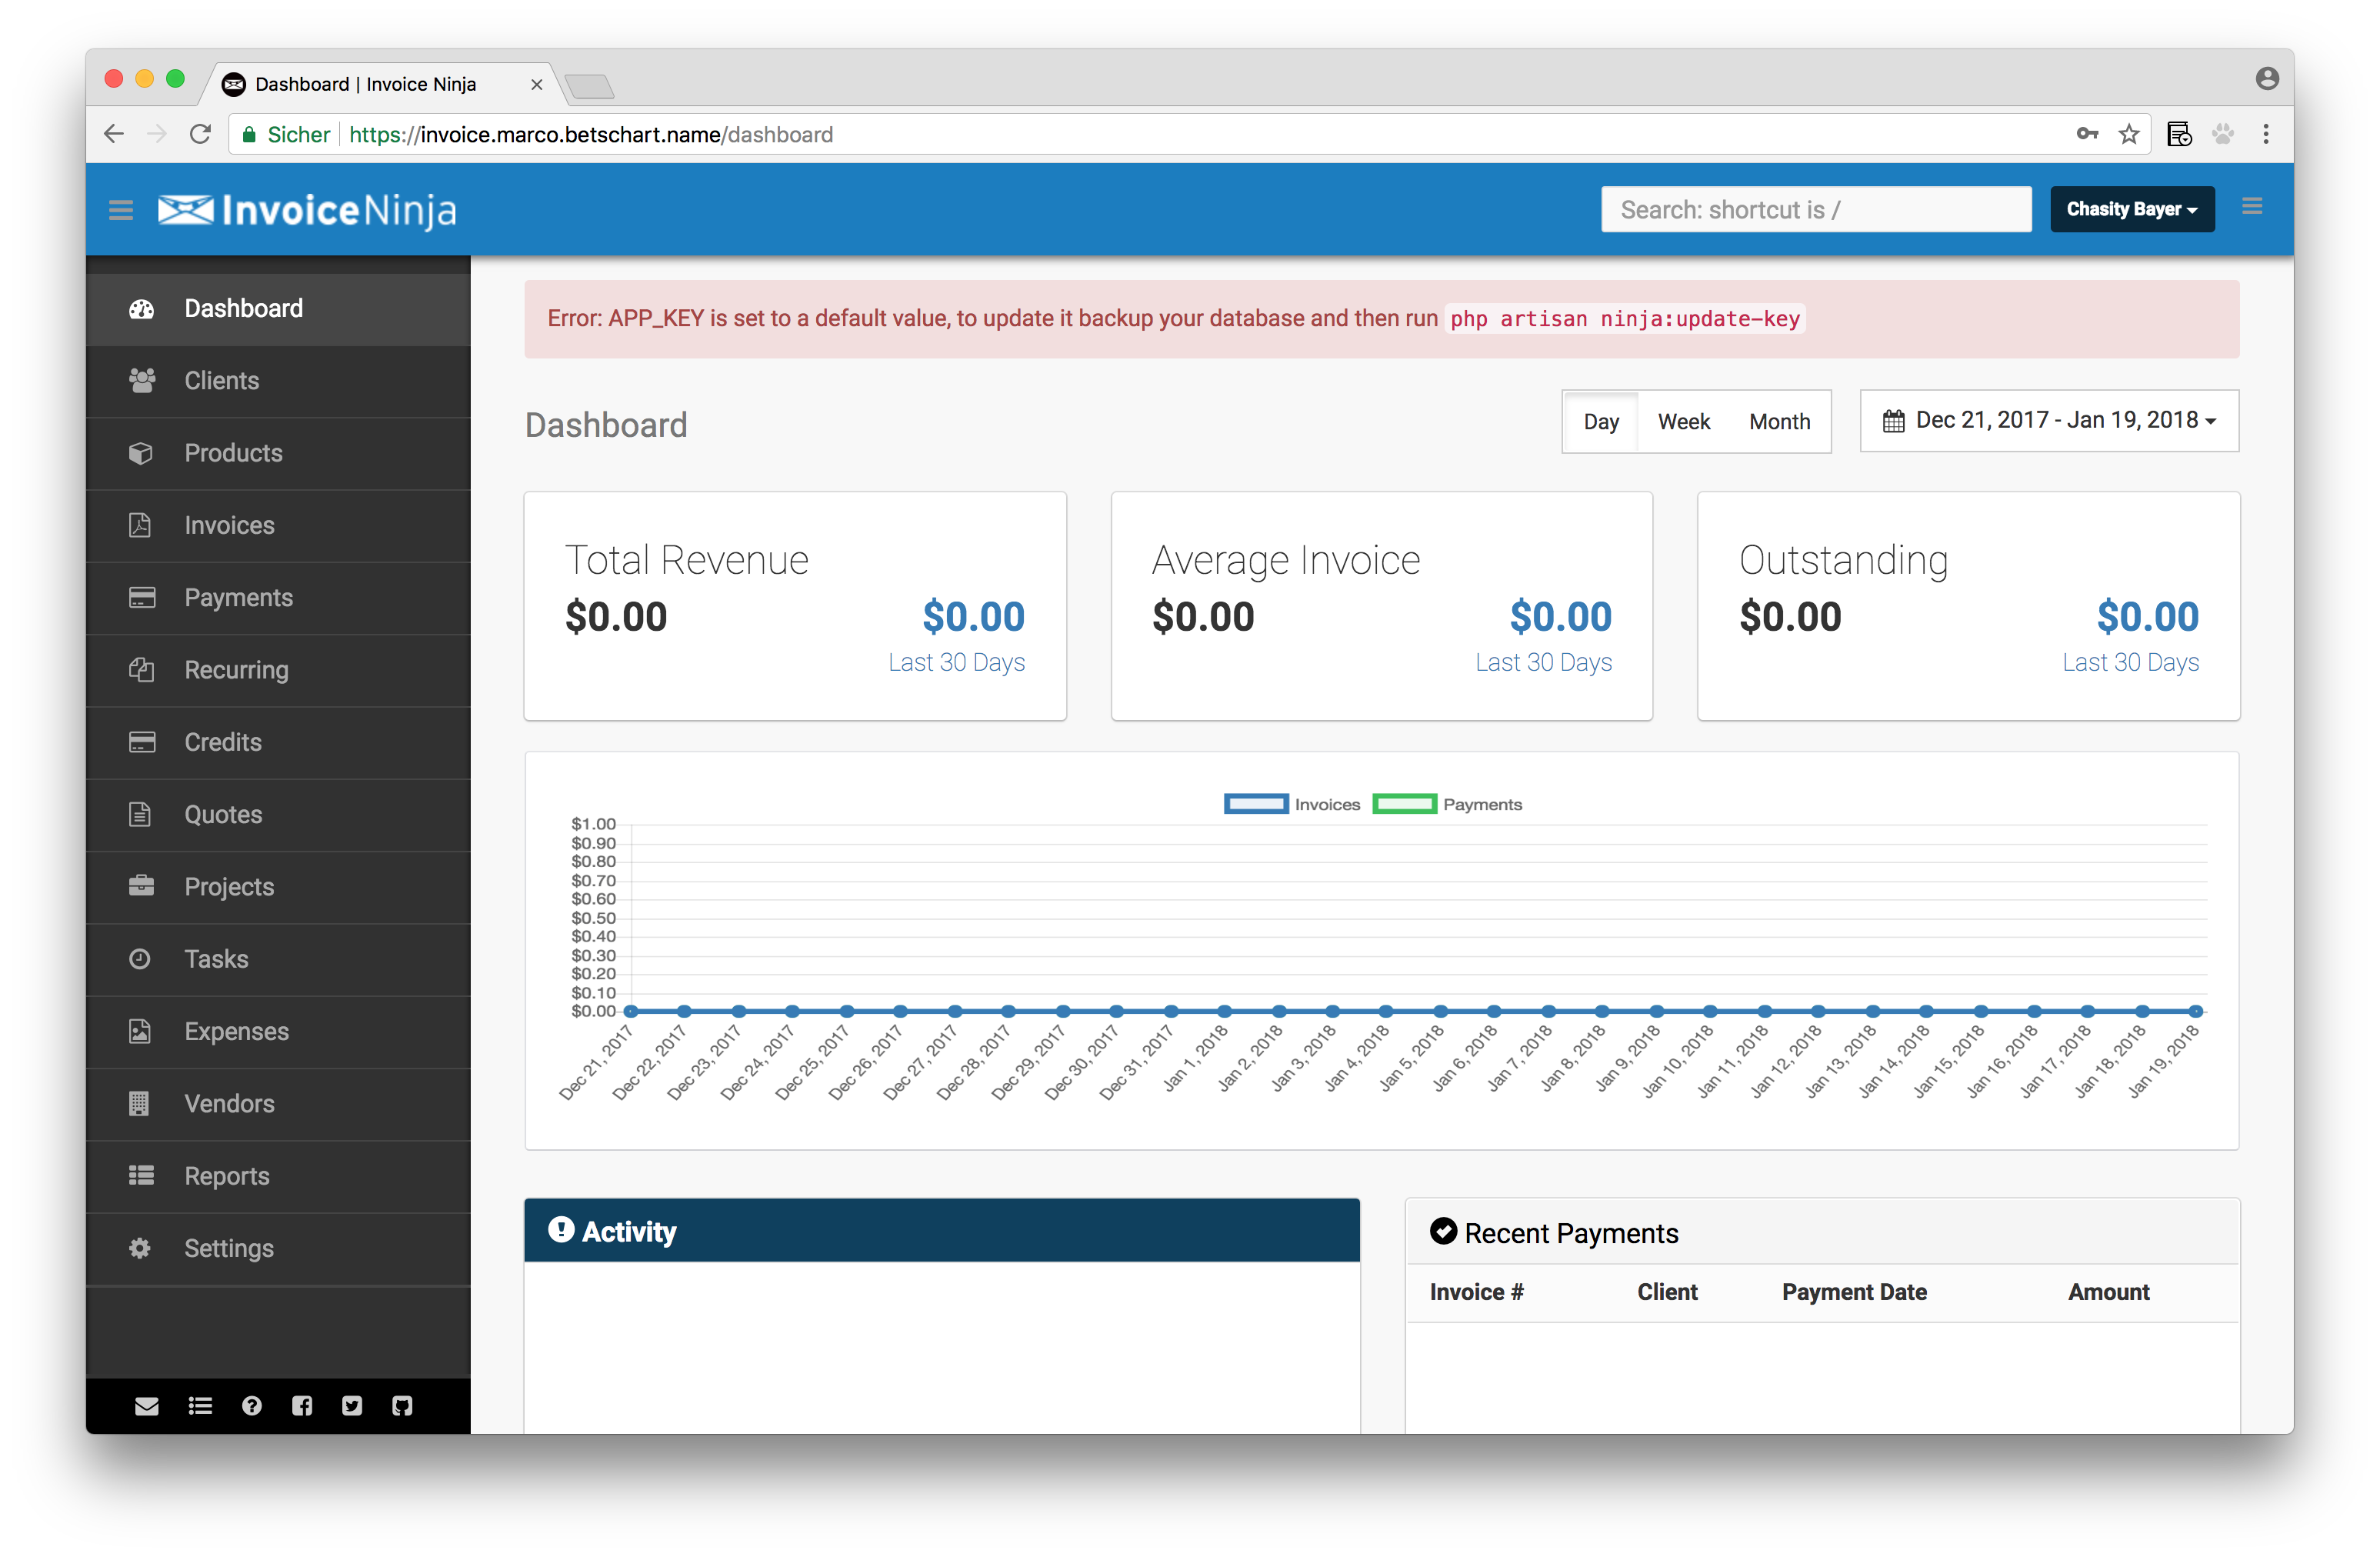Viewport: 2380px width, 1557px height.
Task: Open the GitHub icon in sidebar footer
Action: tap(402, 1406)
